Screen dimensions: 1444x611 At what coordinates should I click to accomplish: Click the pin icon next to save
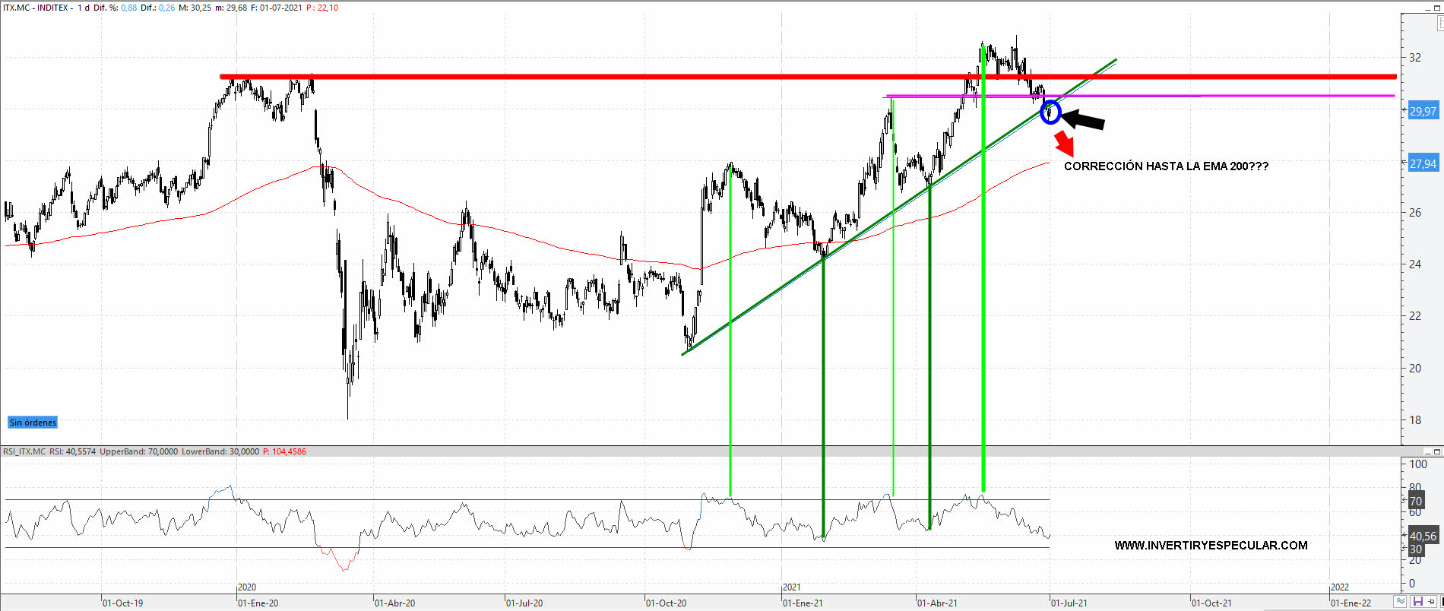1431,602
